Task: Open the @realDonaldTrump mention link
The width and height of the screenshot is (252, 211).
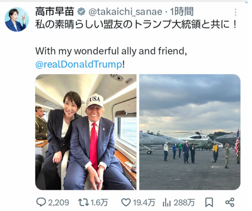Action: 79,64
